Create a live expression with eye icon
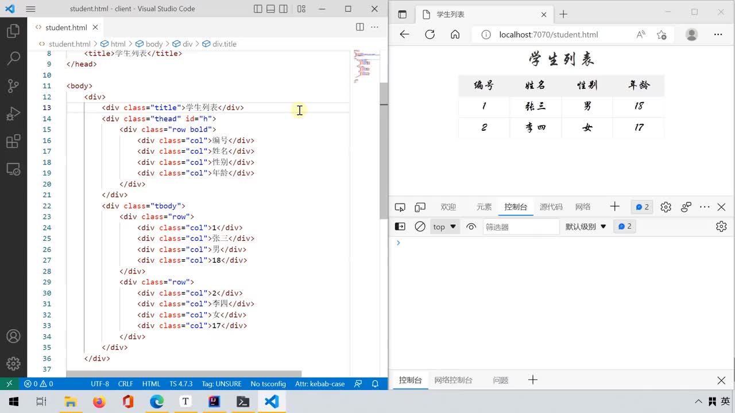The width and height of the screenshot is (735, 413). pyautogui.click(x=471, y=227)
